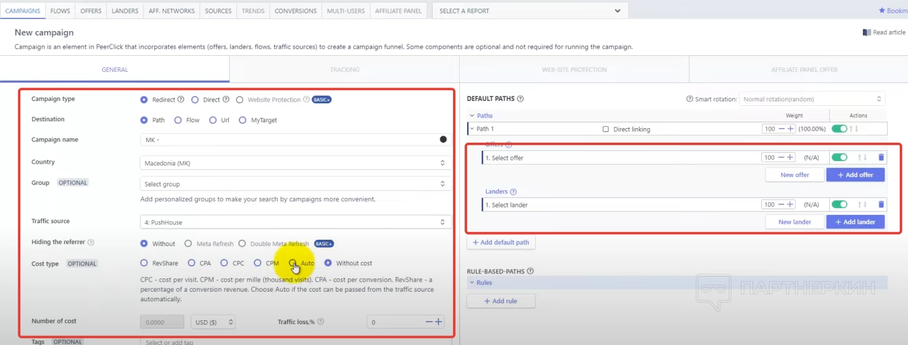Viewport: 908px width, 345px height.
Task: Open the OFFERS menu item
Action: [91, 11]
